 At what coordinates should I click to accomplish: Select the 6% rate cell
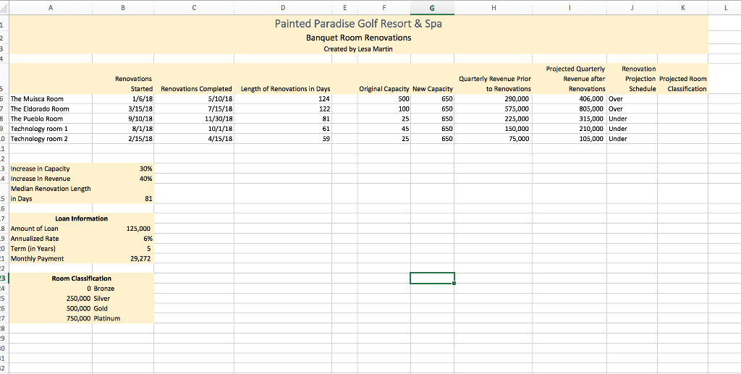[x=123, y=239]
